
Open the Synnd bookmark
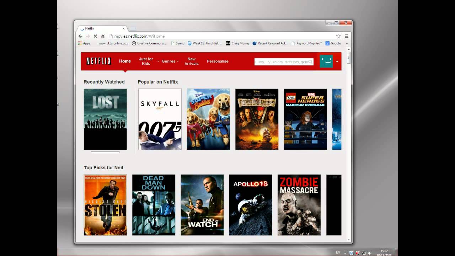coord(178,43)
